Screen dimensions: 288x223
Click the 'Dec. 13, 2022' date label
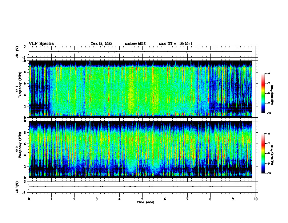[x=101, y=44]
